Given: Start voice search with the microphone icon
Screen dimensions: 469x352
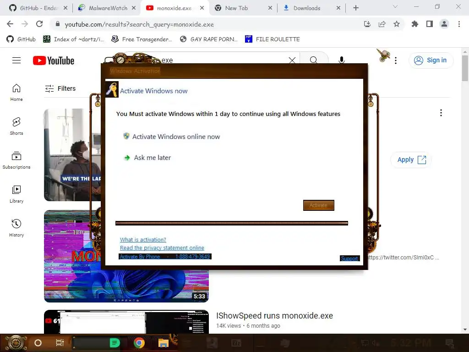Looking at the screenshot, I should [x=342, y=60].
